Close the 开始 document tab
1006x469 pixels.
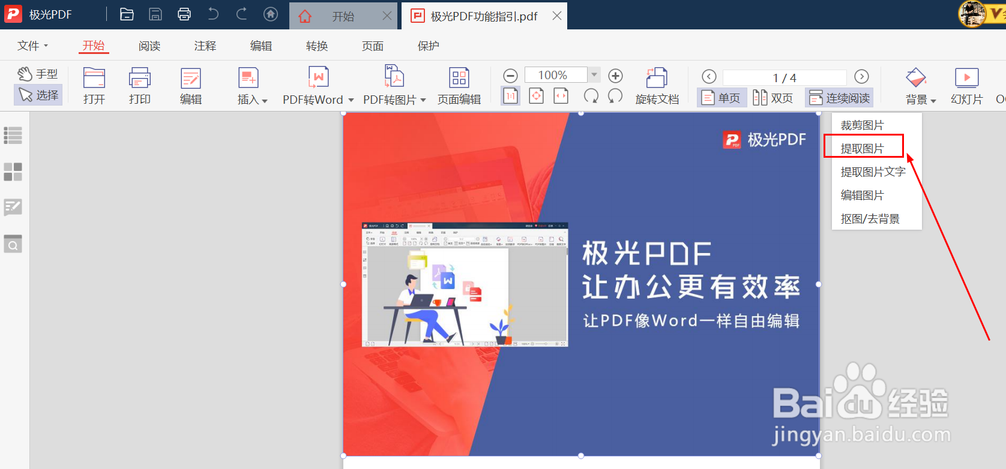point(387,16)
